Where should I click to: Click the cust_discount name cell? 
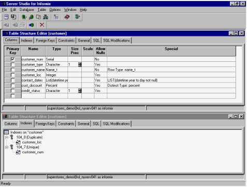tap(33, 86)
